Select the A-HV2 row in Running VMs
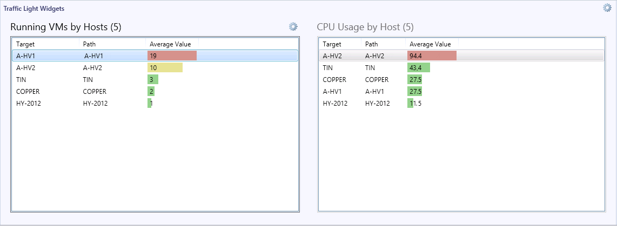 (x=155, y=67)
